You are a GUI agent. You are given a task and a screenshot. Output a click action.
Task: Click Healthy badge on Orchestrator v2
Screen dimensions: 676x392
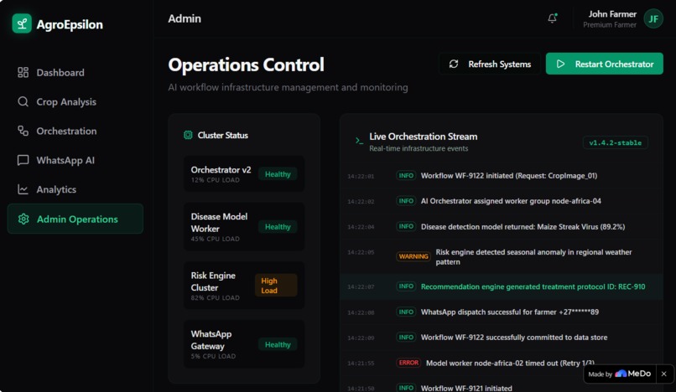click(278, 174)
